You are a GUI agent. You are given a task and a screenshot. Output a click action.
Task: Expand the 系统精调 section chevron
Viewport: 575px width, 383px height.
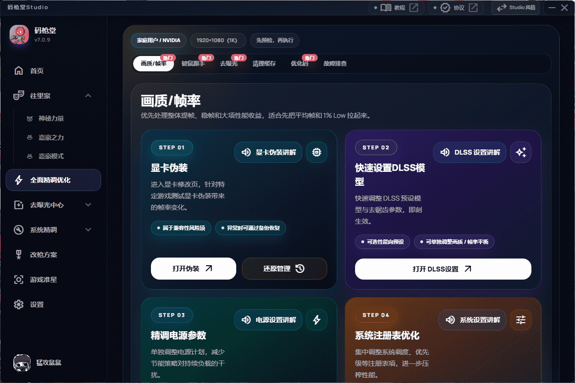(88, 230)
